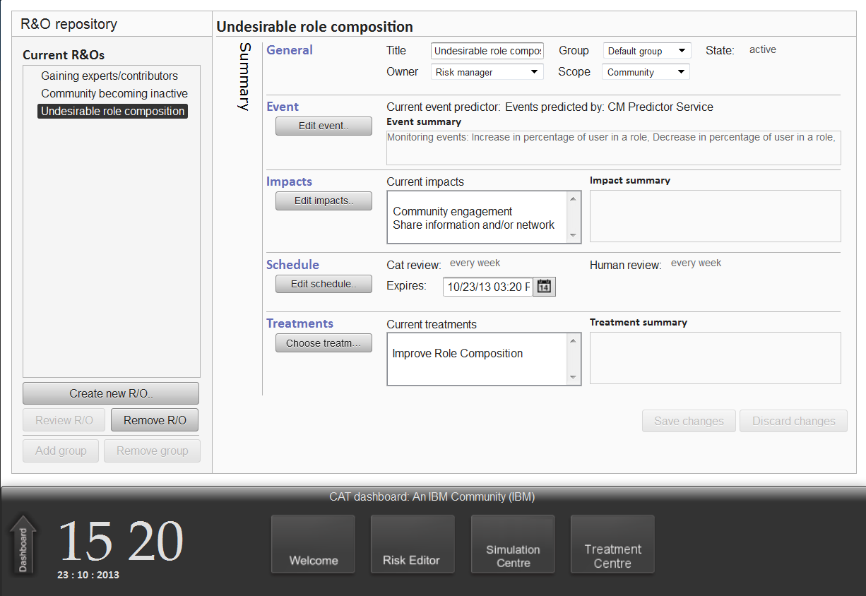Select the Undesirable role composition entry
Viewport: 866px width, 596px height.
point(113,112)
